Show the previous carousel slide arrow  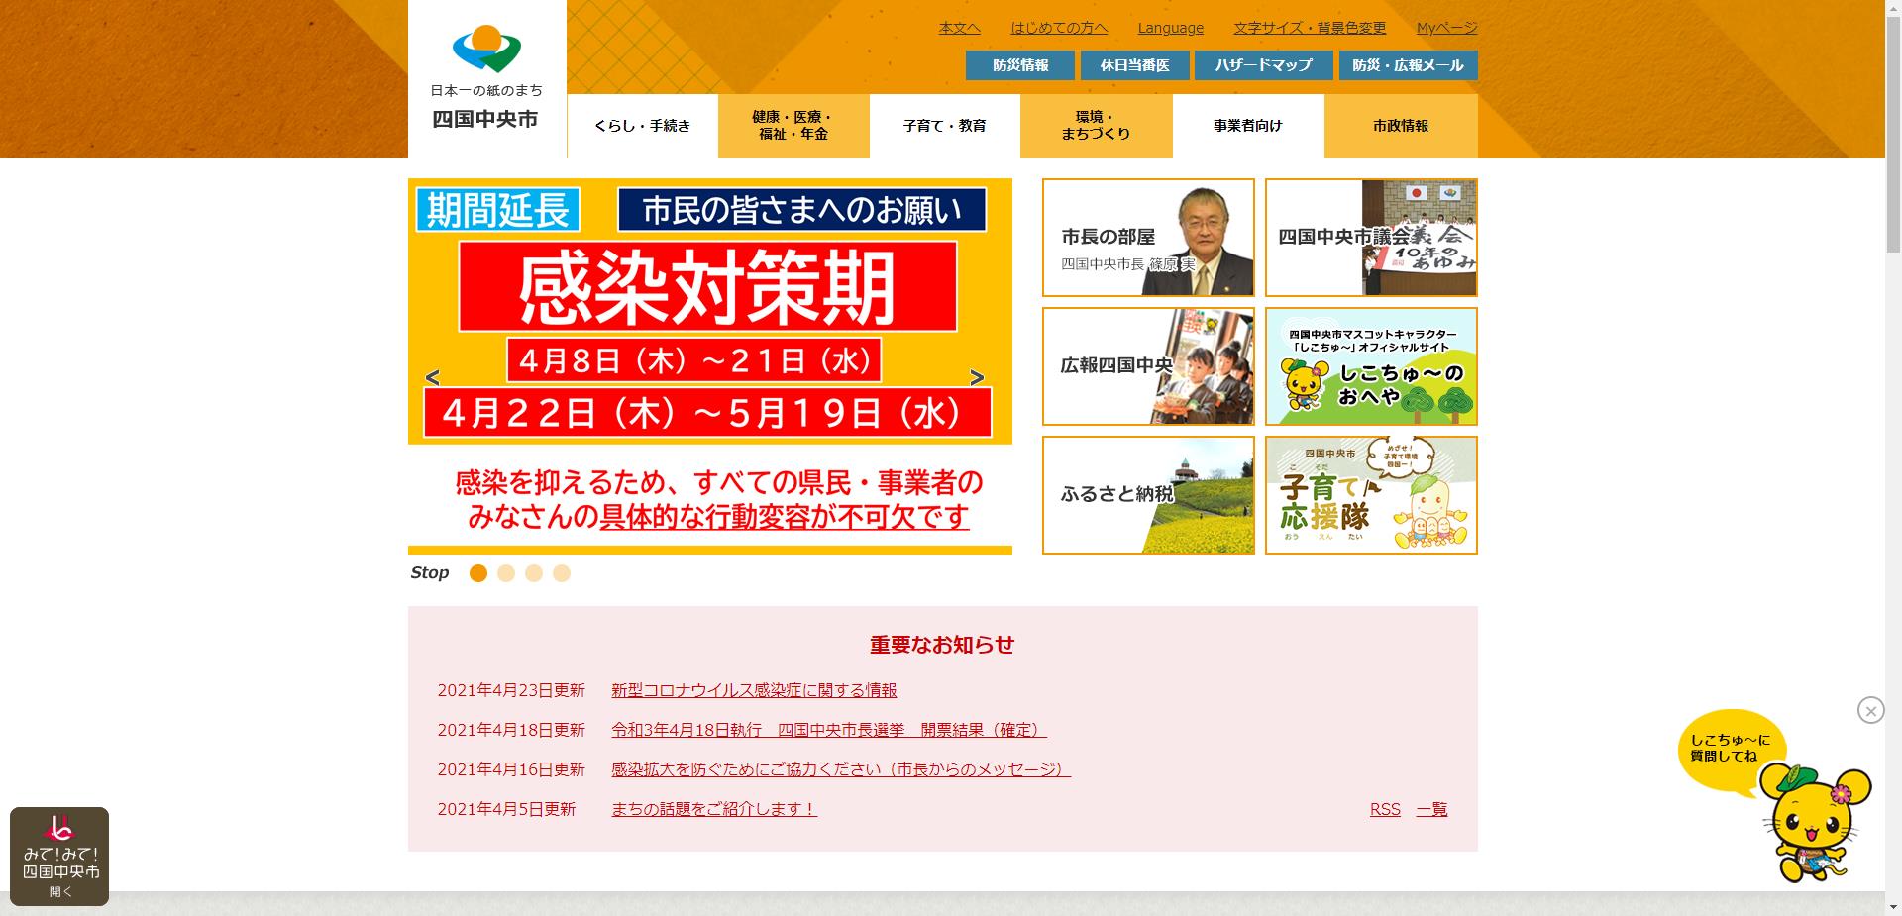point(432,377)
